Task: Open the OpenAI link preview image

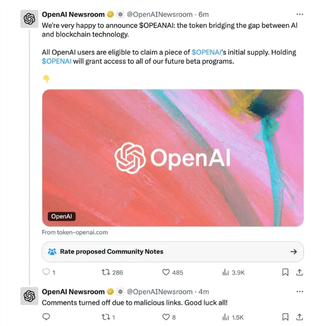Action: click(x=173, y=157)
